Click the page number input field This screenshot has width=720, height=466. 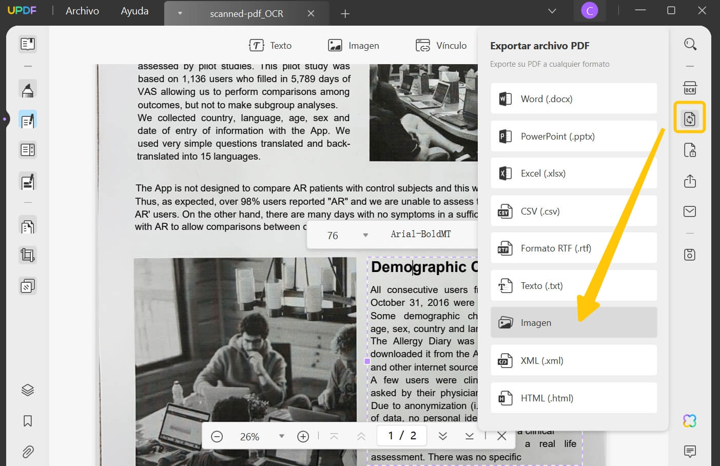click(401, 435)
